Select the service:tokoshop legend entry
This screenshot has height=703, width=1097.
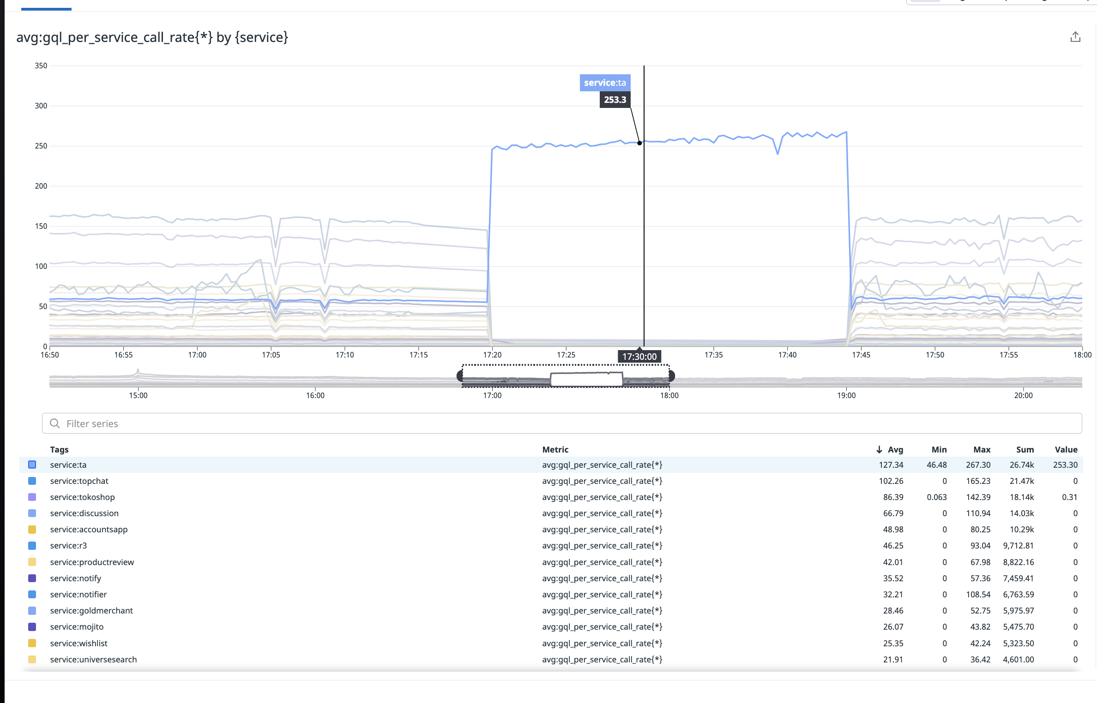coord(82,497)
